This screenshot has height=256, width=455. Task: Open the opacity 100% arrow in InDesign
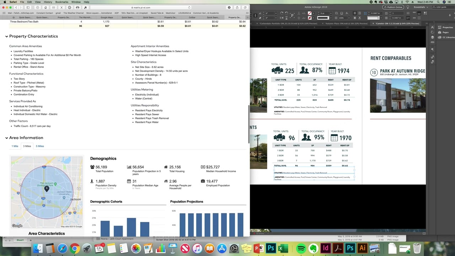(349, 18)
